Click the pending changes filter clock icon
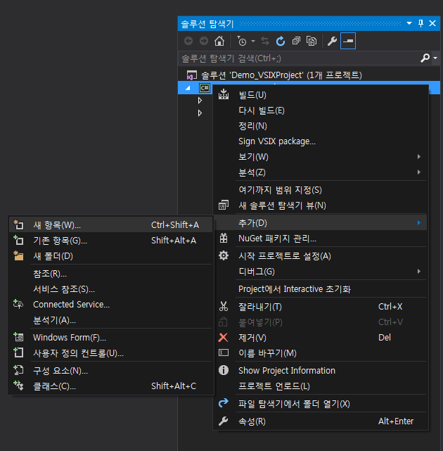The height and width of the screenshot is (451, 443). coord(242,41)
